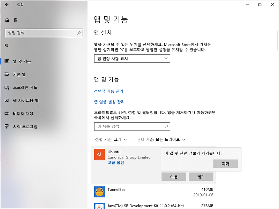Click 홈 label in sidebar
Screen dimensions: 279x209
pyautogui.click(x=15, y=20)
